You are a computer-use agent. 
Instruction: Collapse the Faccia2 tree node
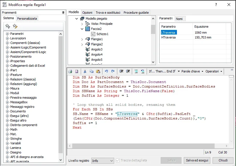[82, 29]
